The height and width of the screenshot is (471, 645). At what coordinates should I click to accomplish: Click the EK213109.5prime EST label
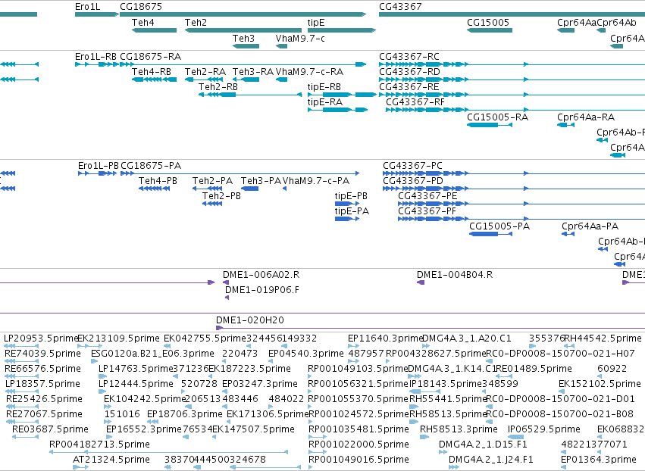tap(118, 338)
